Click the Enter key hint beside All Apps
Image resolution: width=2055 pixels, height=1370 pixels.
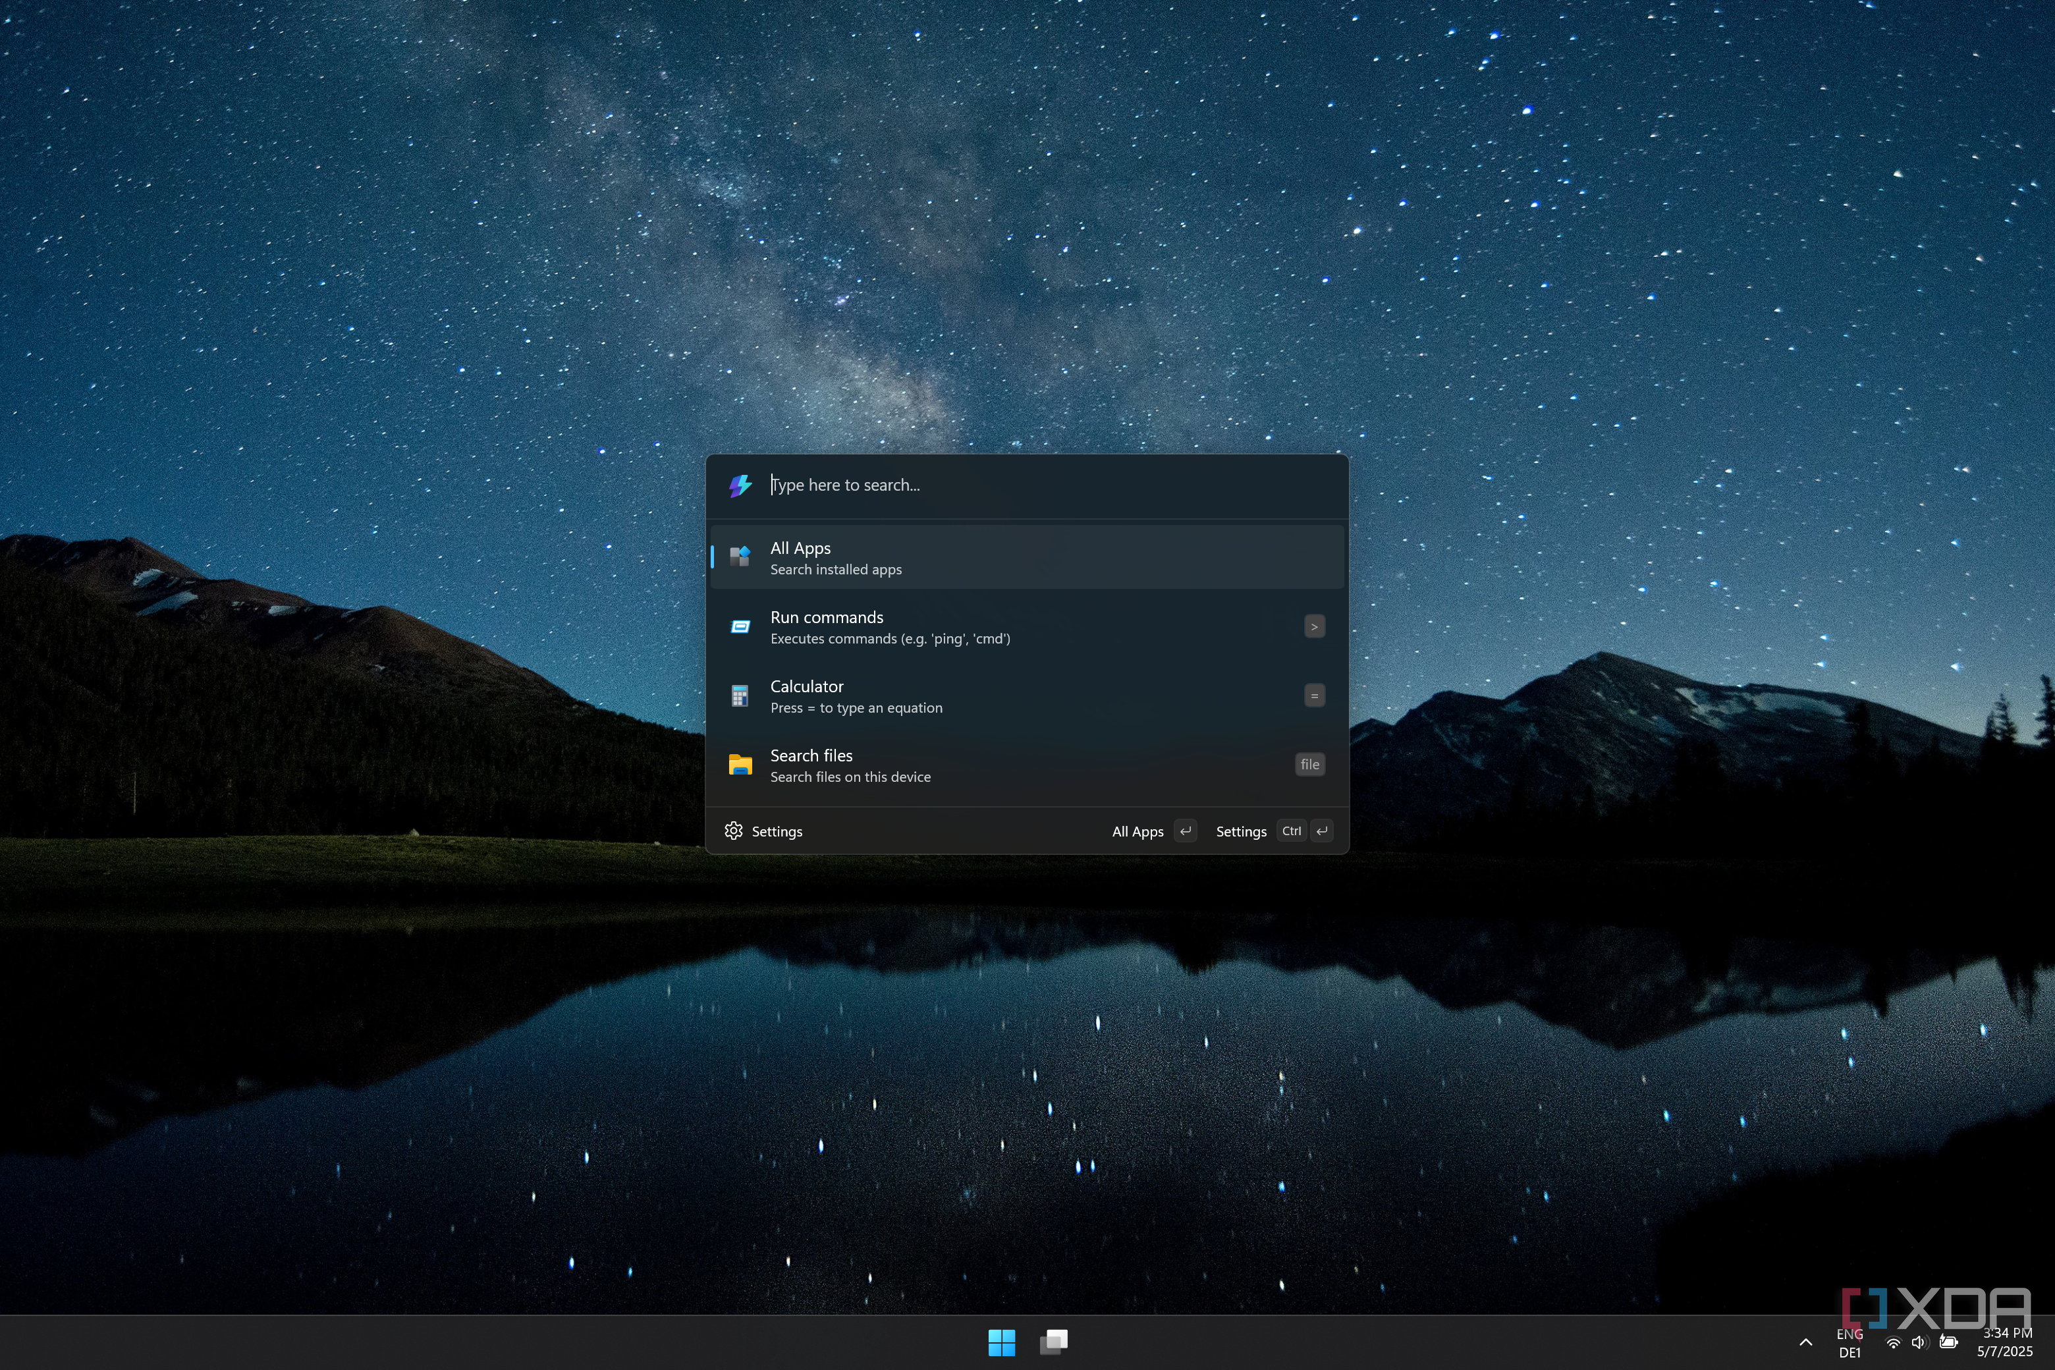(1185, 831)
